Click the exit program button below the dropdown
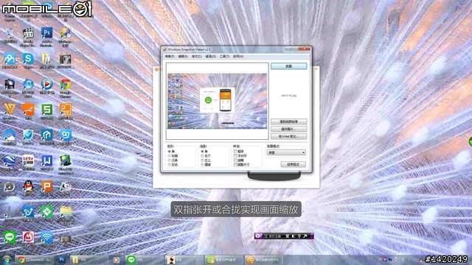The width and height of the screenshot is (472, 265). click(x=294, y=165)
